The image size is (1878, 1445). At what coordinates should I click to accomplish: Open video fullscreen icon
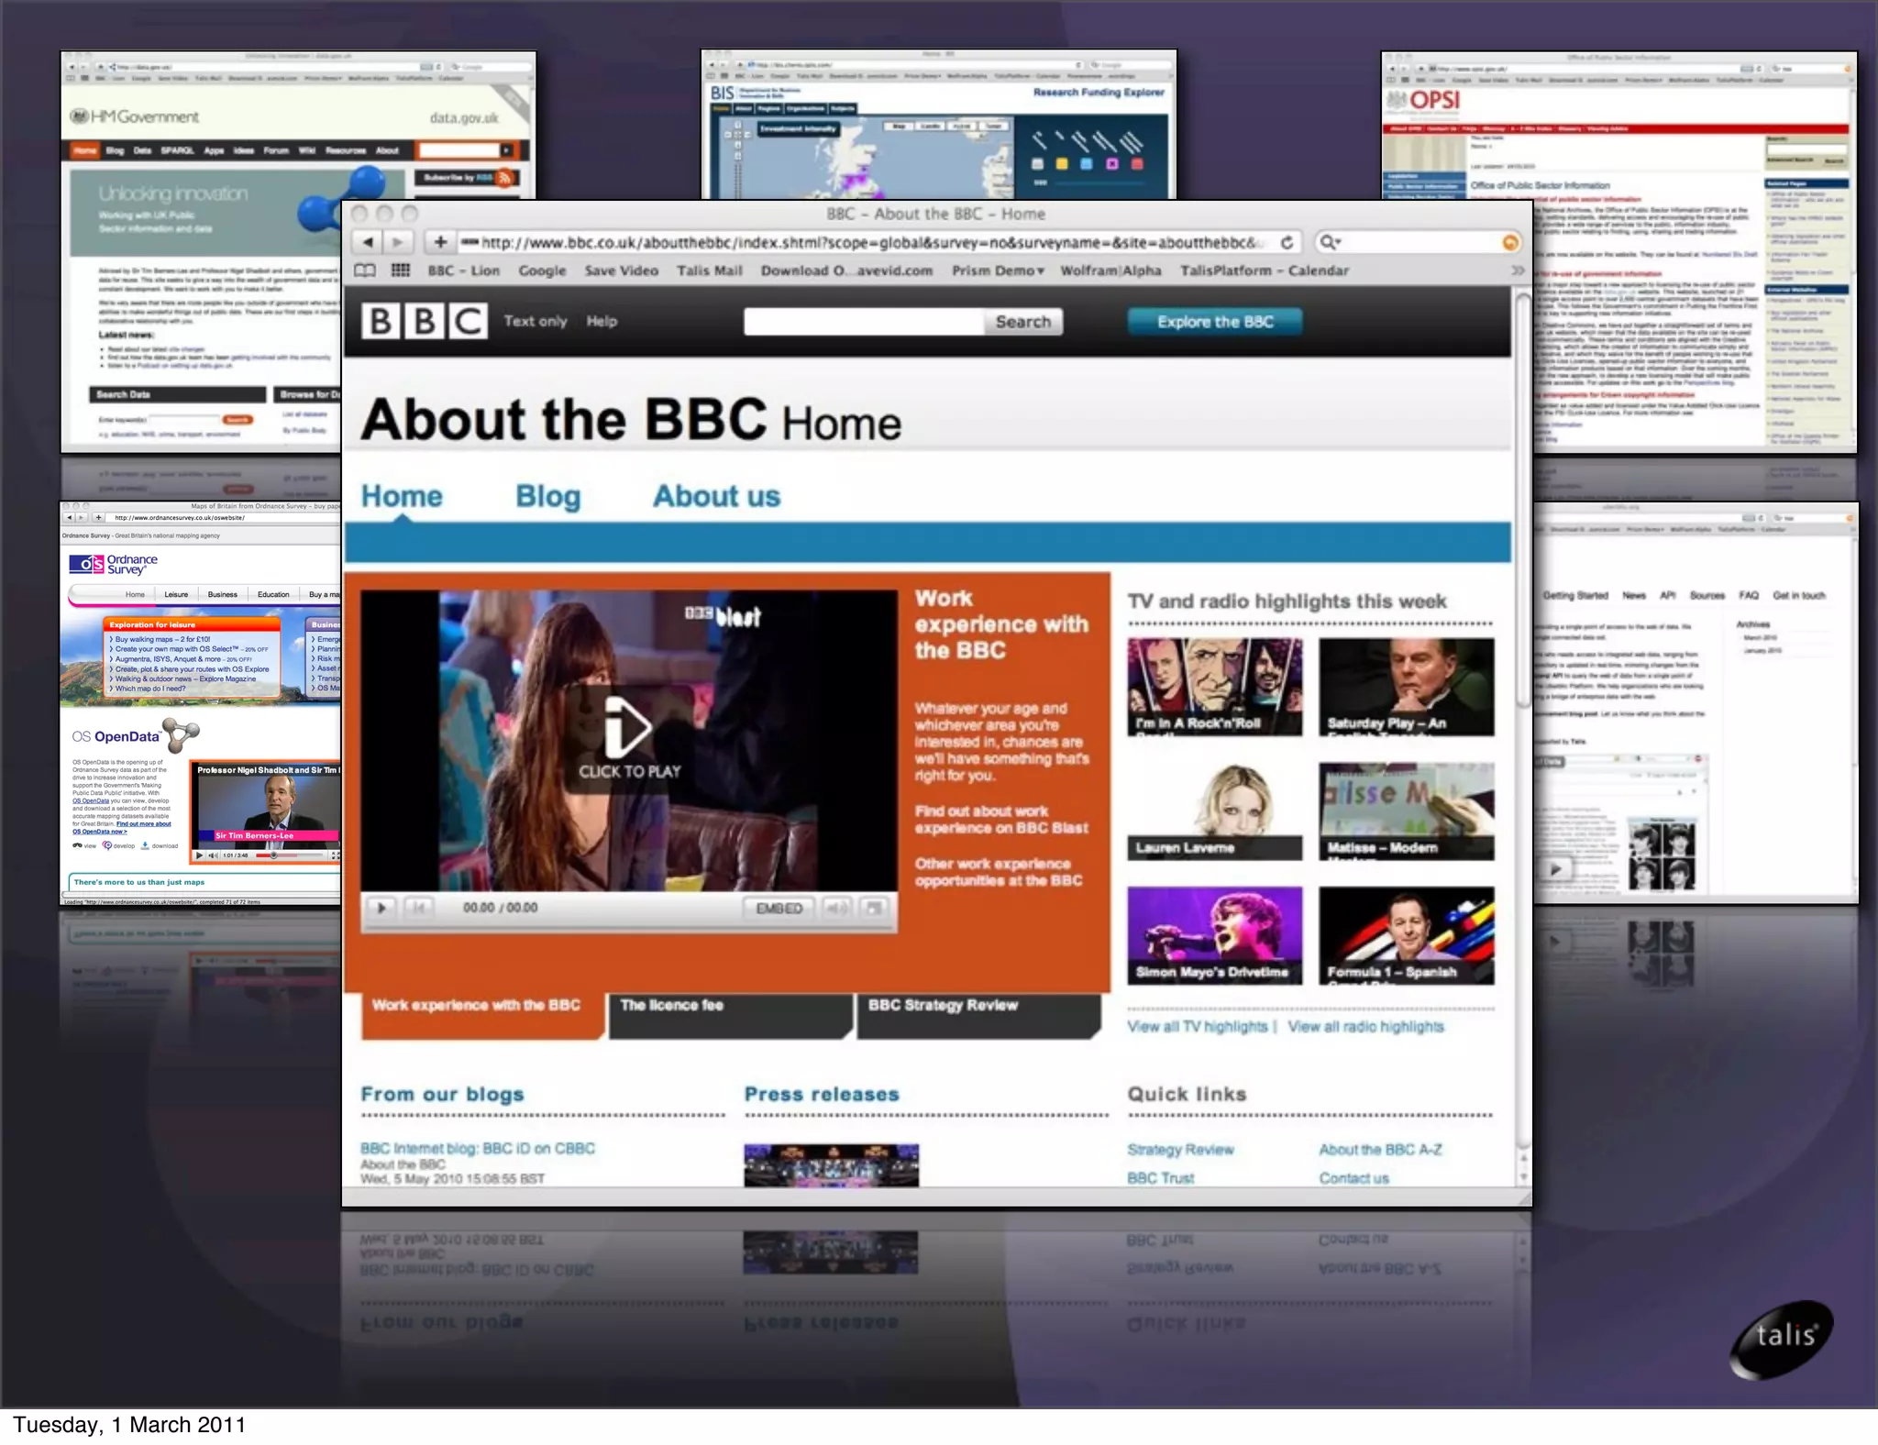(x=874, y=908)
